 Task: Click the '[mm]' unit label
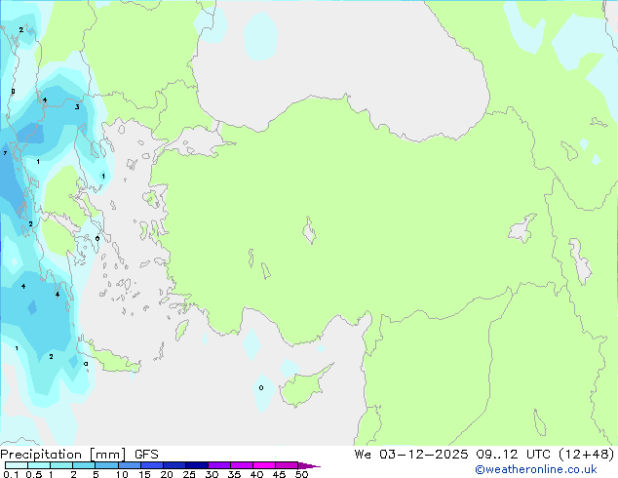click(108, 455)
